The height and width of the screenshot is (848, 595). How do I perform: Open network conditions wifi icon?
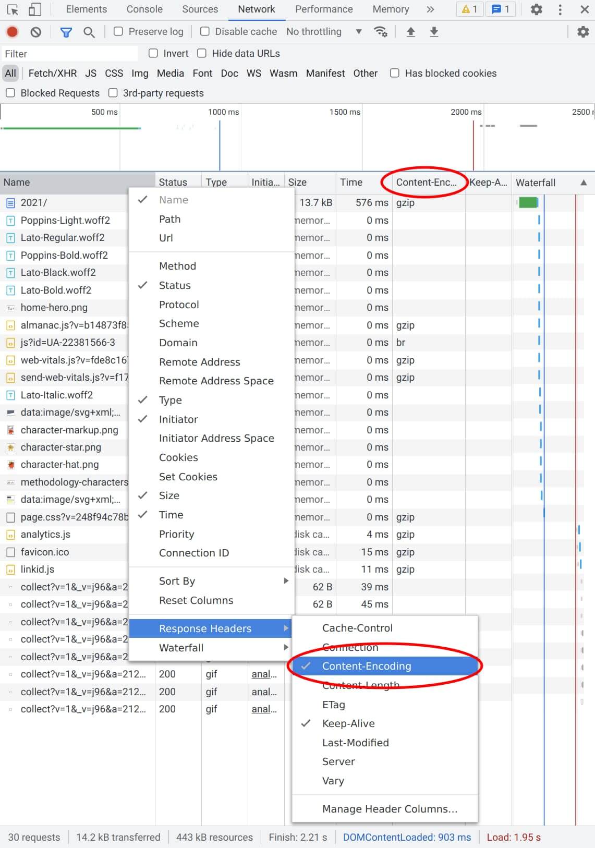click(381, 32)
